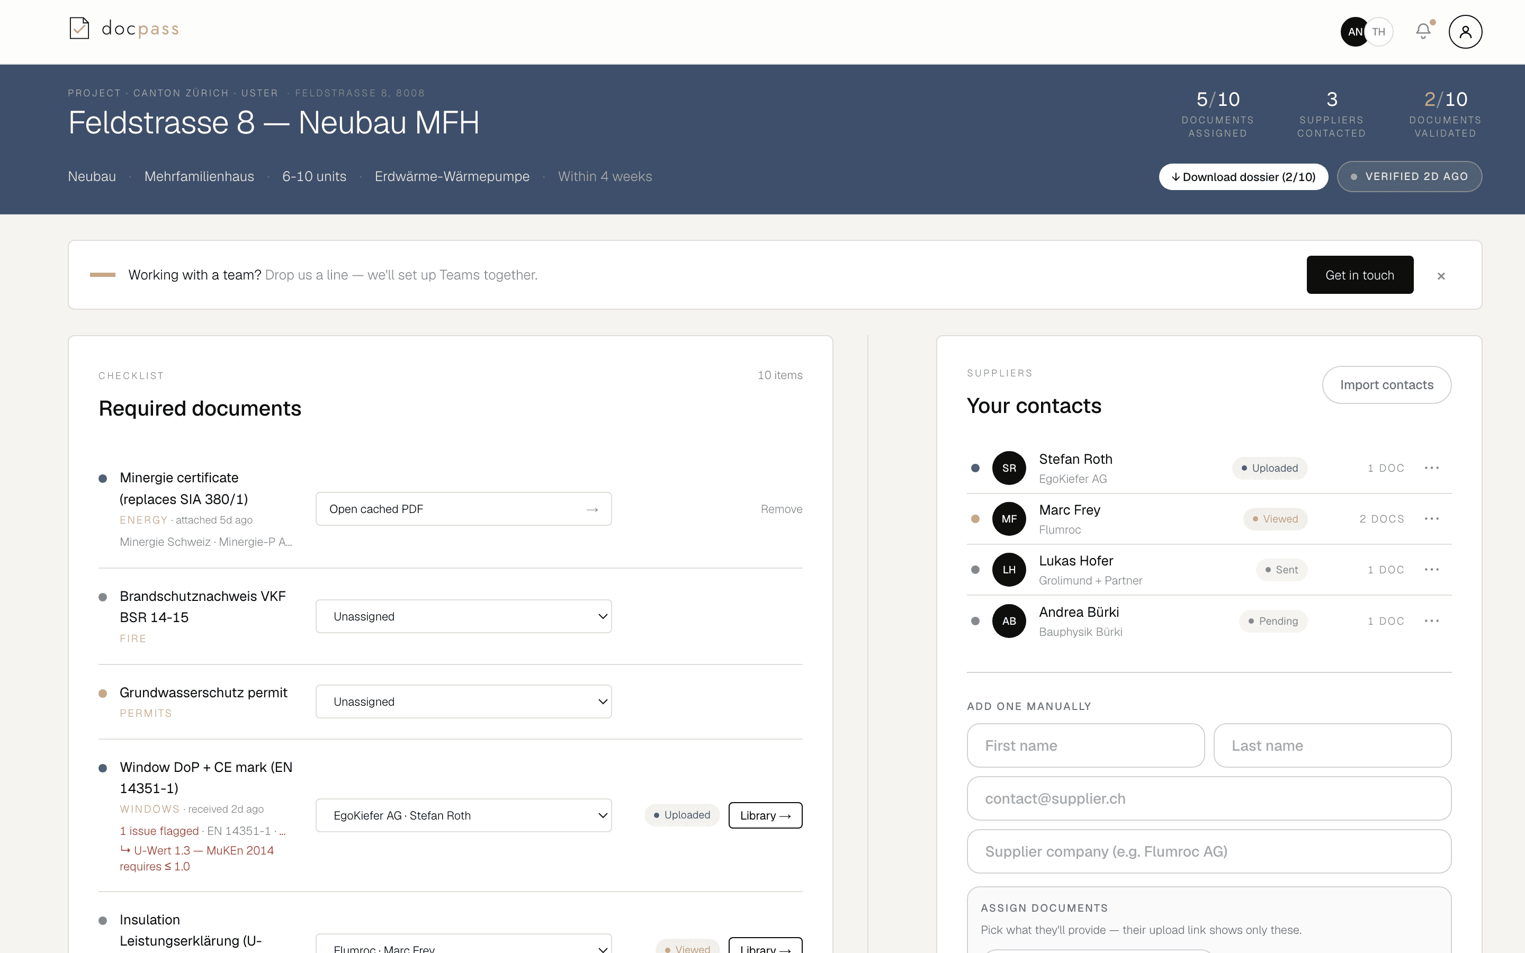Click the contact@supplier.ch email field
Viewport: 1525px width, 953px height.
[1209, 798]
